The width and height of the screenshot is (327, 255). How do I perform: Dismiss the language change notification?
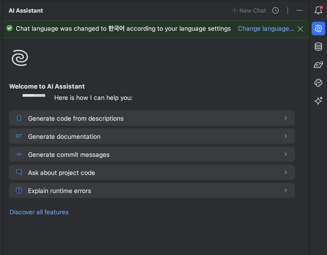[x=300, y=29]
